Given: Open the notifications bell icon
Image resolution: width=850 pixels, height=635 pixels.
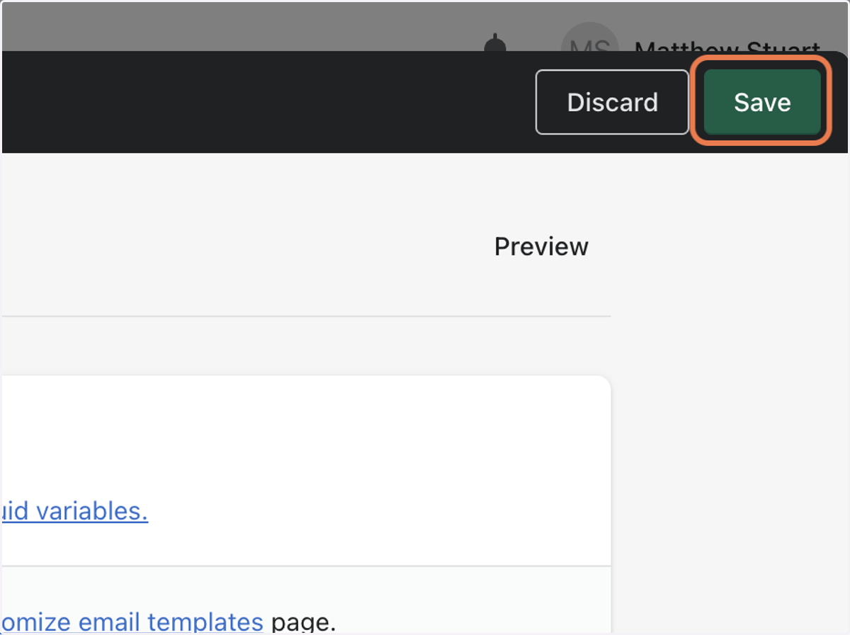Looking at the screenshot, I should point(495,42).
